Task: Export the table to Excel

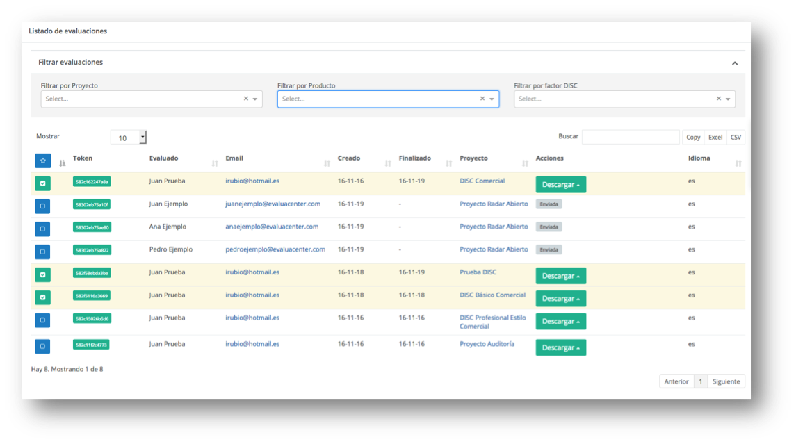Action: coord(715,138)
